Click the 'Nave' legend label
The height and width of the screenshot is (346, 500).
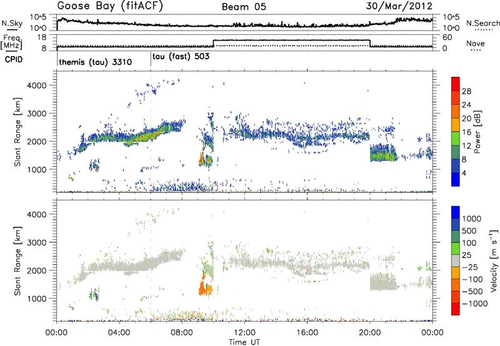(476, 43)
